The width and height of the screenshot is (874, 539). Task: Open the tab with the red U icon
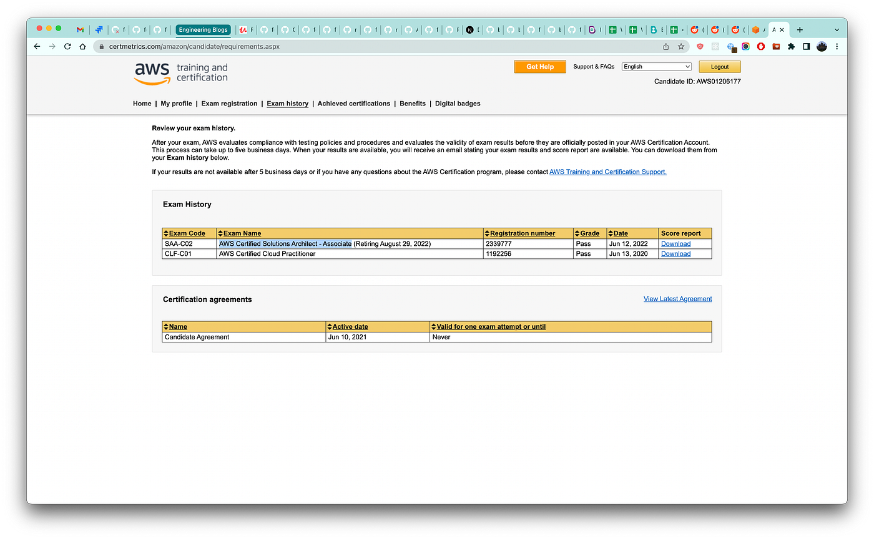click(243, 29)
